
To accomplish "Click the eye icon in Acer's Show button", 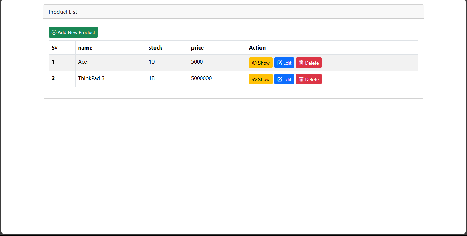I will pyautogui.click(x=254, y=63).
